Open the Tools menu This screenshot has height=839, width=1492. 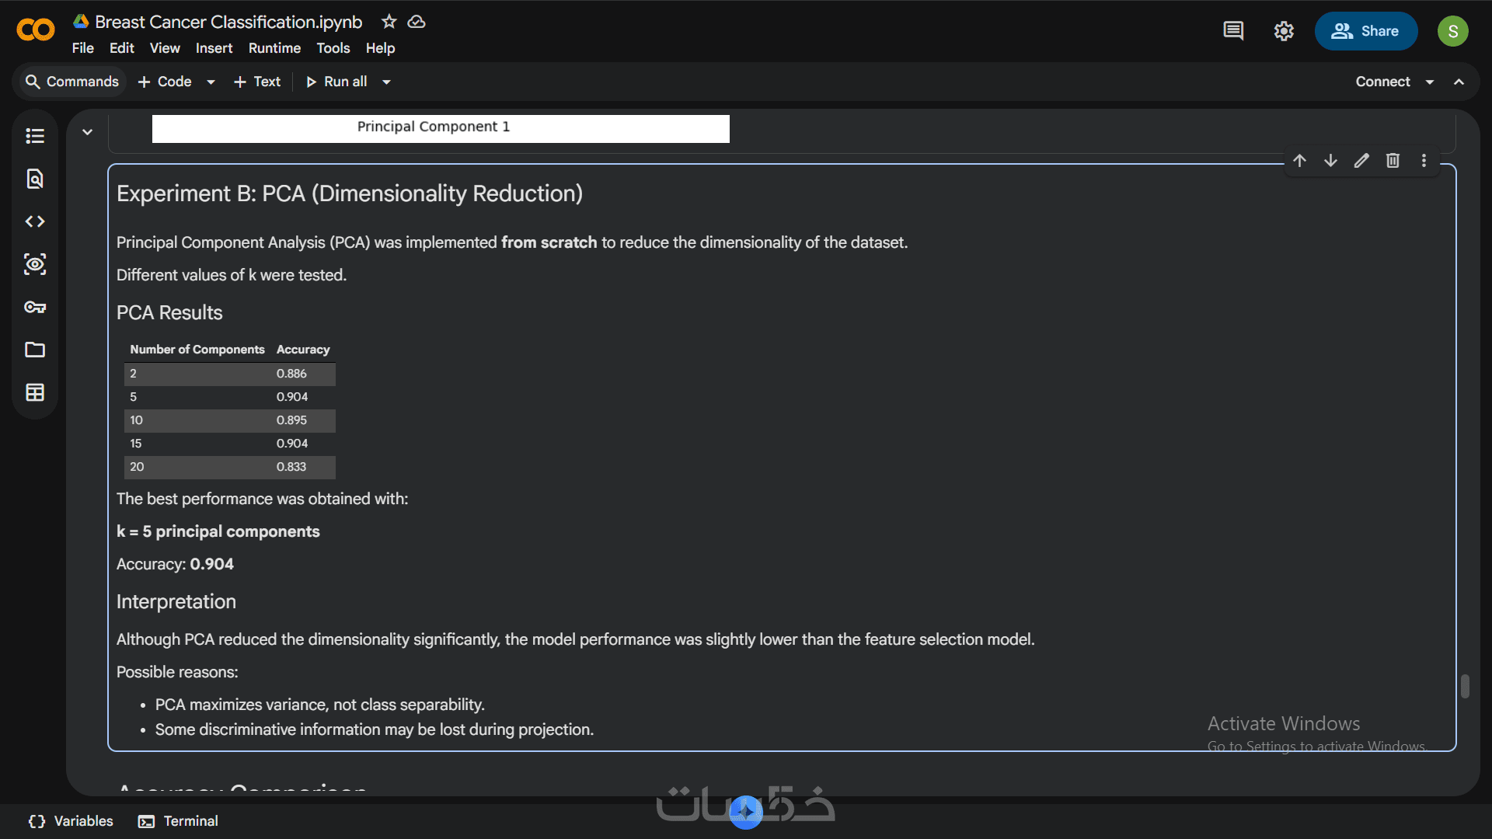333,48
